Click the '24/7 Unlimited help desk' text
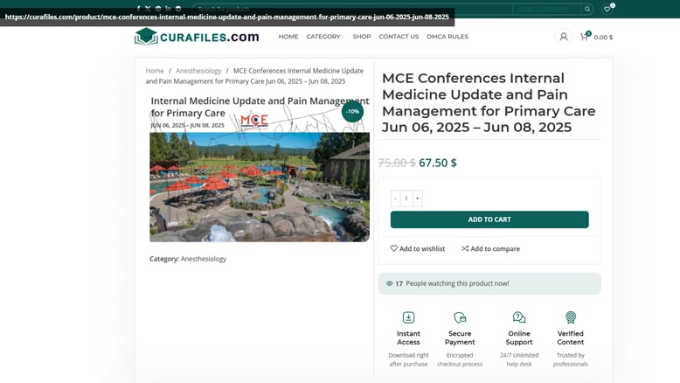680x383 pixels. point(519,359)
